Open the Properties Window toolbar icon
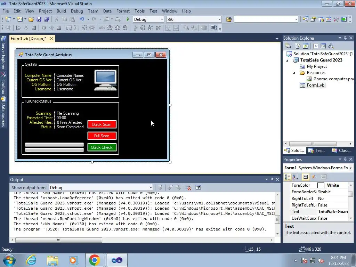Image resolution: width=356 pixels, height=267 pixels. (x=313, y=19)
